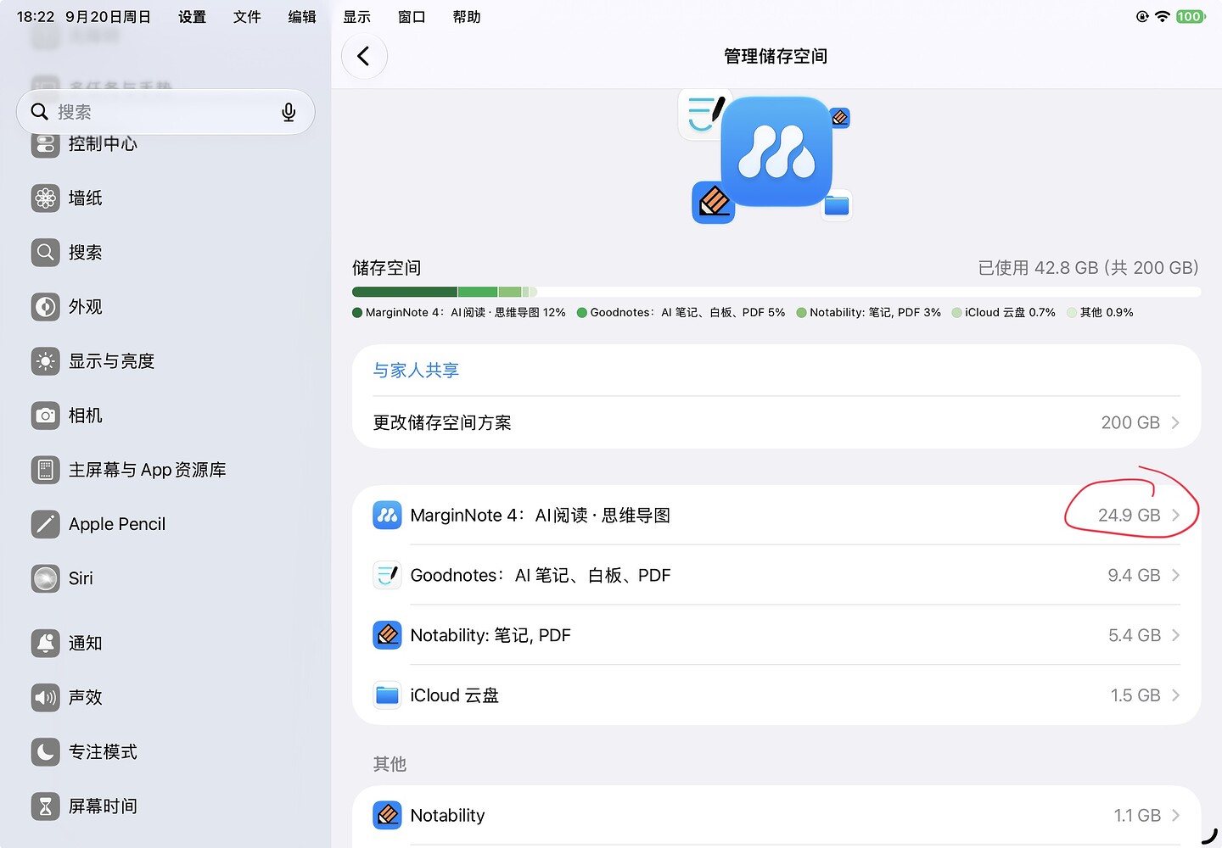Open Appearance settings icon

[46, 307]
